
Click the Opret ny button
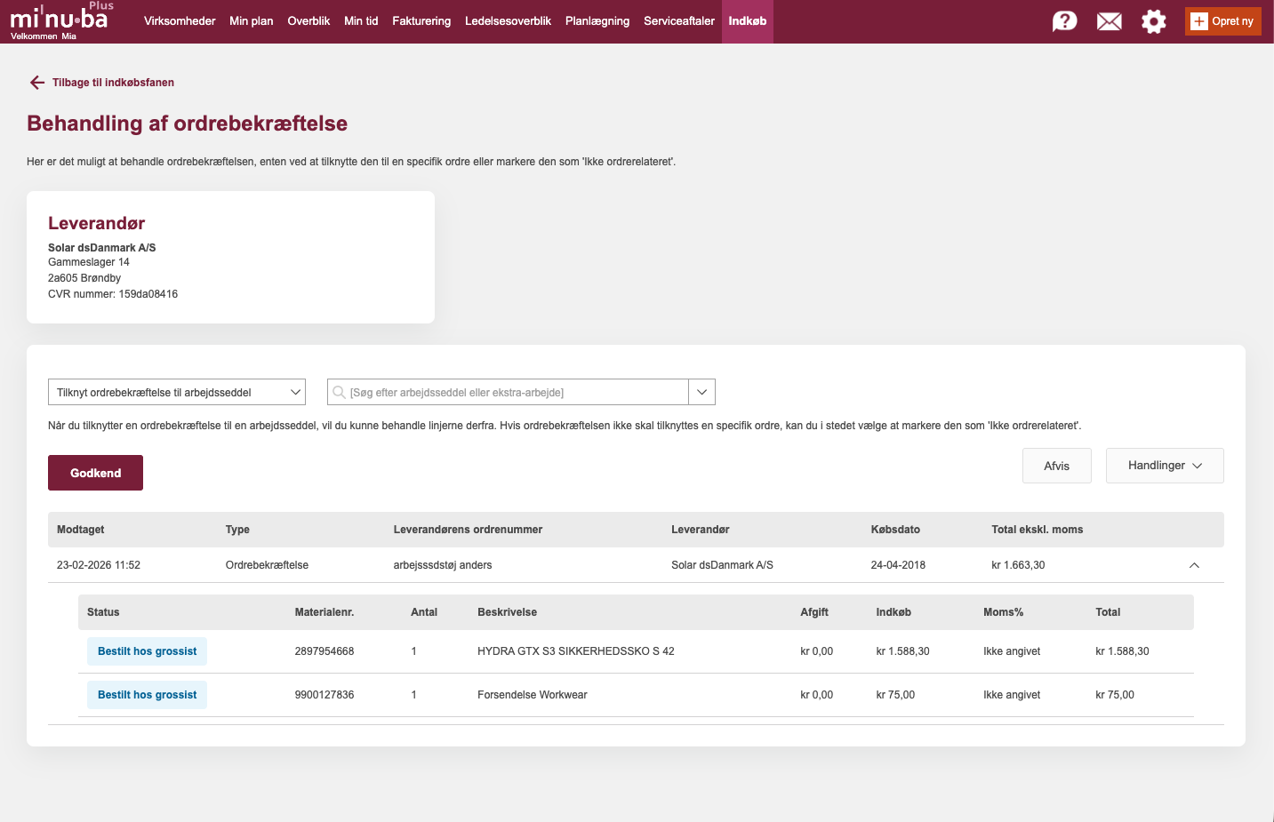(1222, 21)
